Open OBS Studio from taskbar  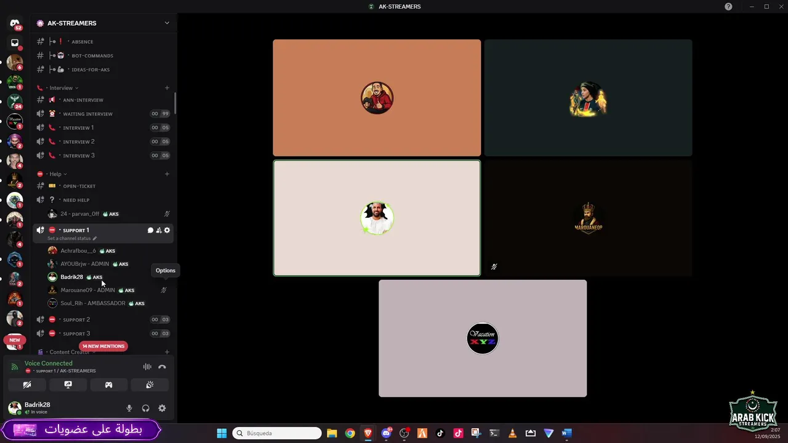click(x=404, y=433)
